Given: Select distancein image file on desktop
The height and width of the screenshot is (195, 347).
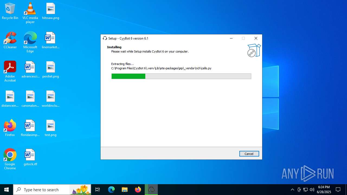Looking at the screenshot, I should 10,99.
